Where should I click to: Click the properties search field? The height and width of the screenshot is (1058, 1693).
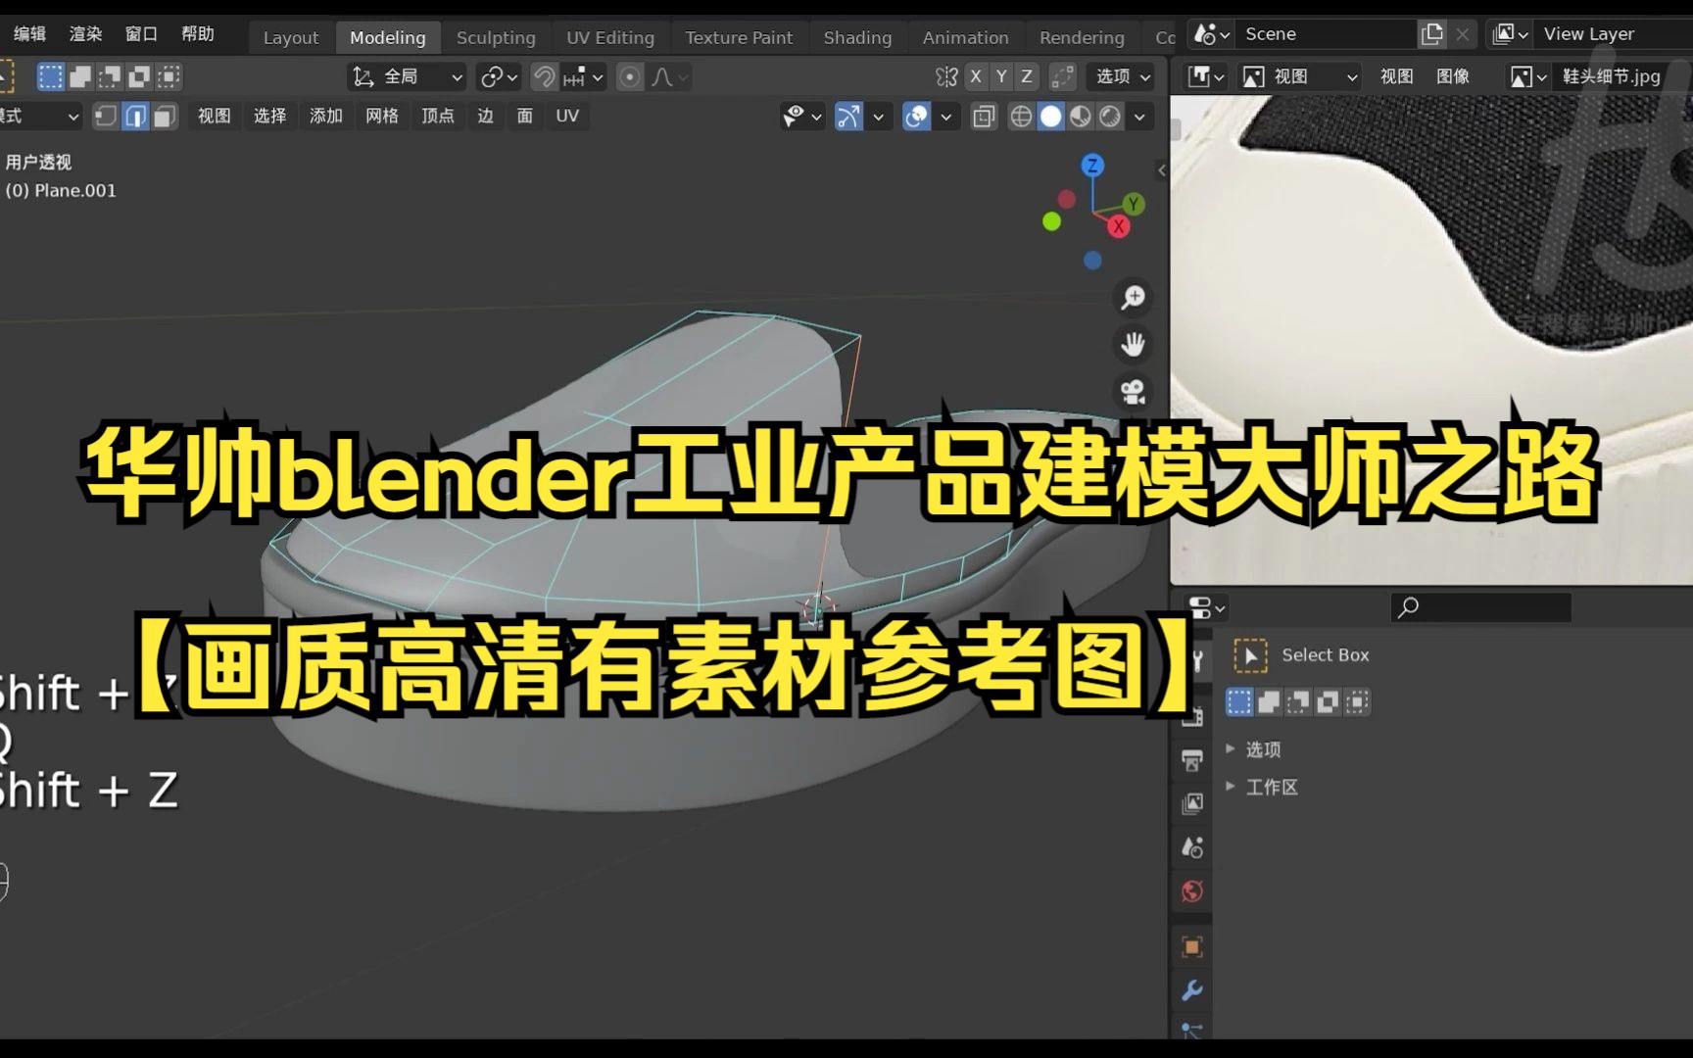(1480, 607)
